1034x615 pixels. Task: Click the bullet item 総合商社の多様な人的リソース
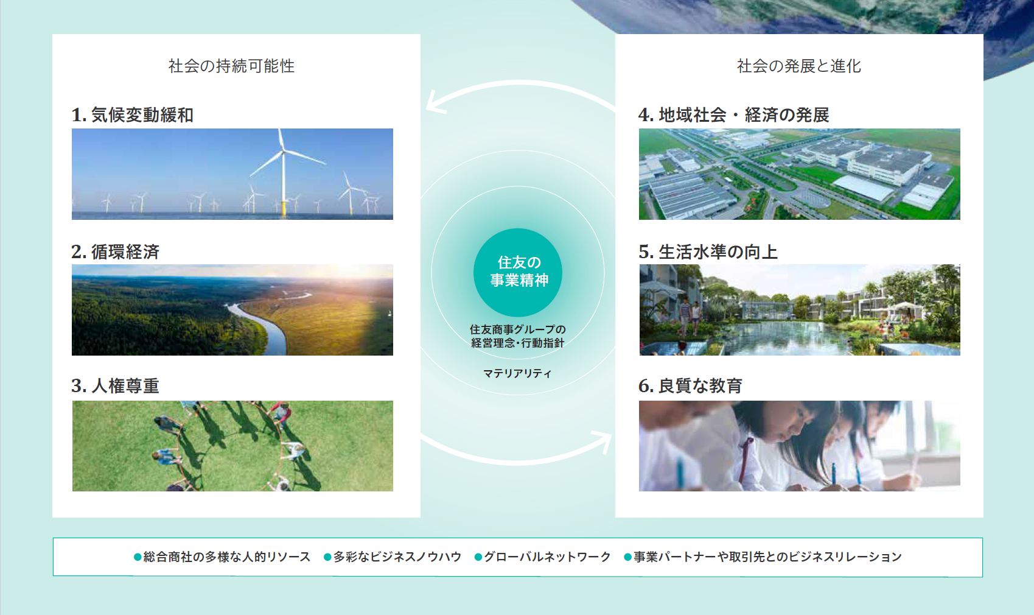[222, 557]
